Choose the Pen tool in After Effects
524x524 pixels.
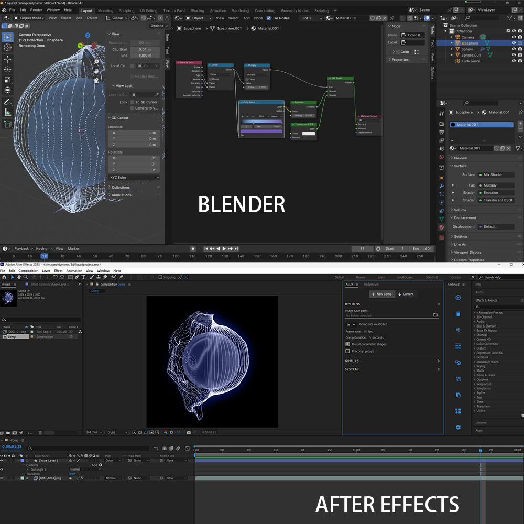click(77, 277)
